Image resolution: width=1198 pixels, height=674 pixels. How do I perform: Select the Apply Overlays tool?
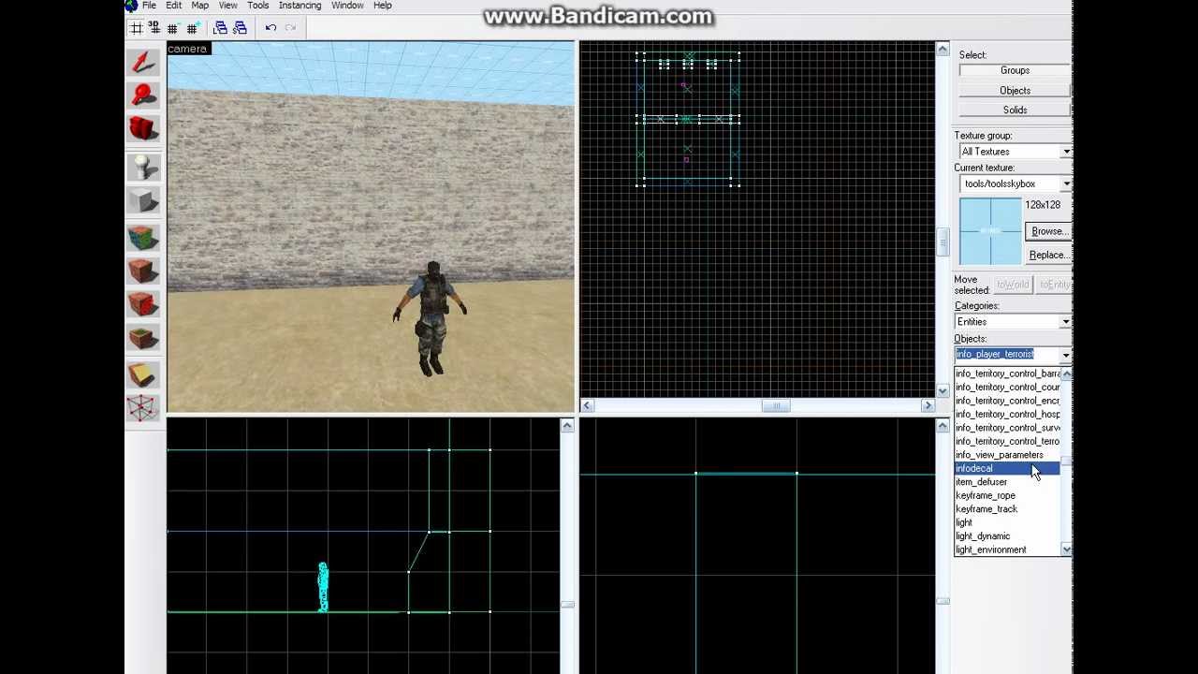click(143, 337)
